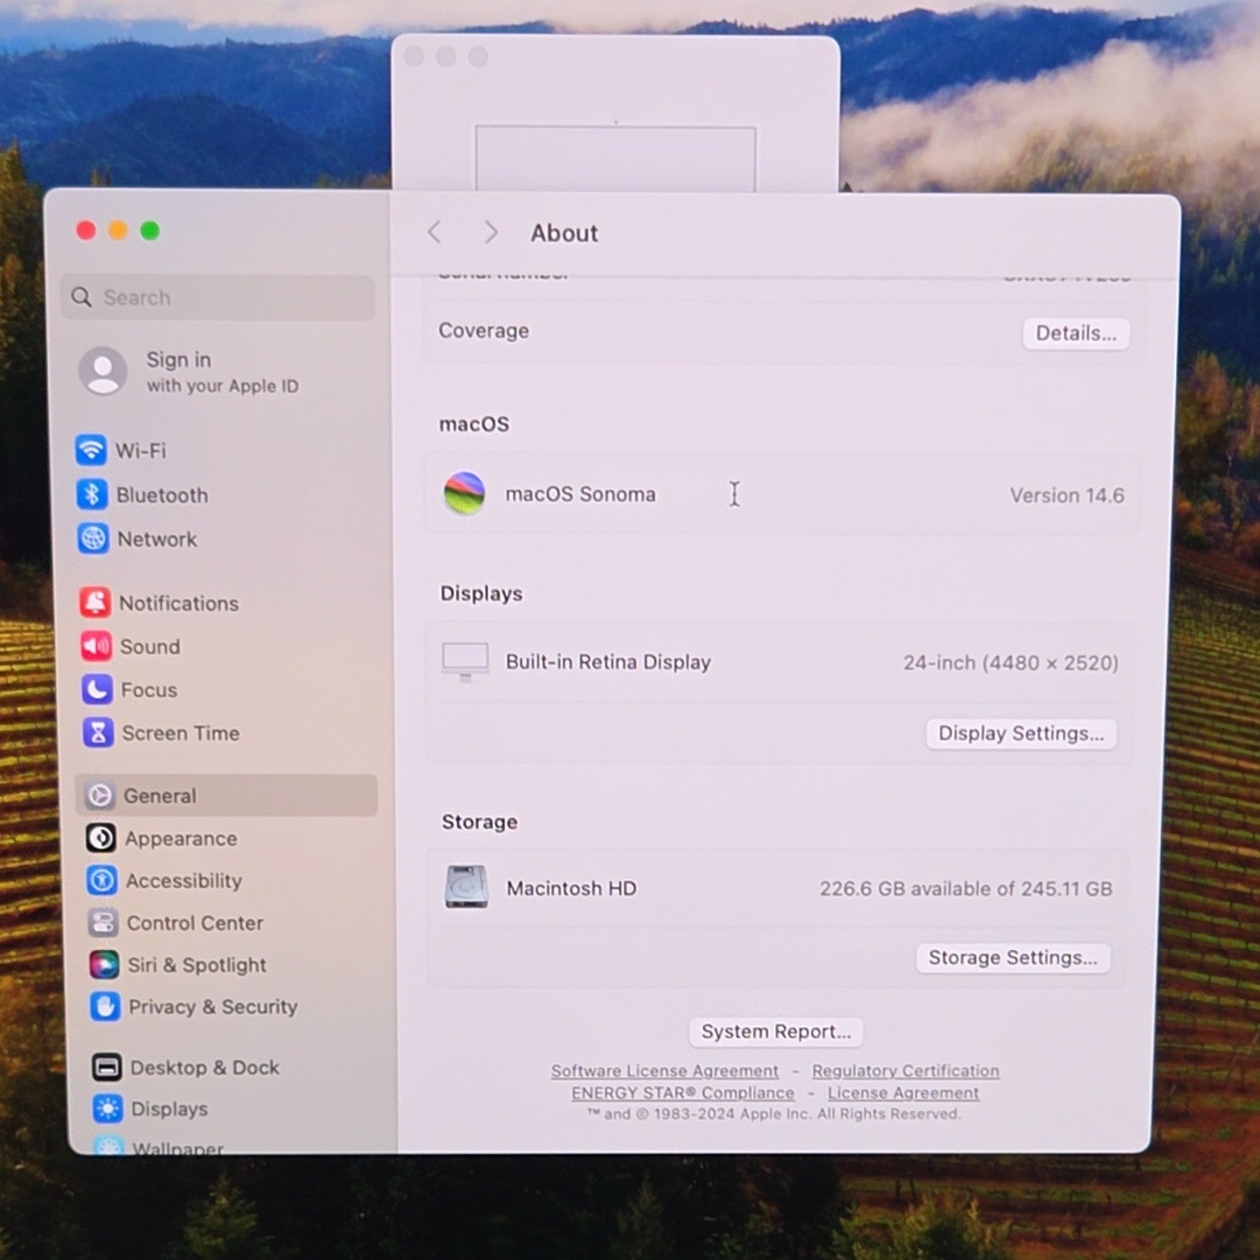Select the Sound speaker icon

(x=96, y=646)
